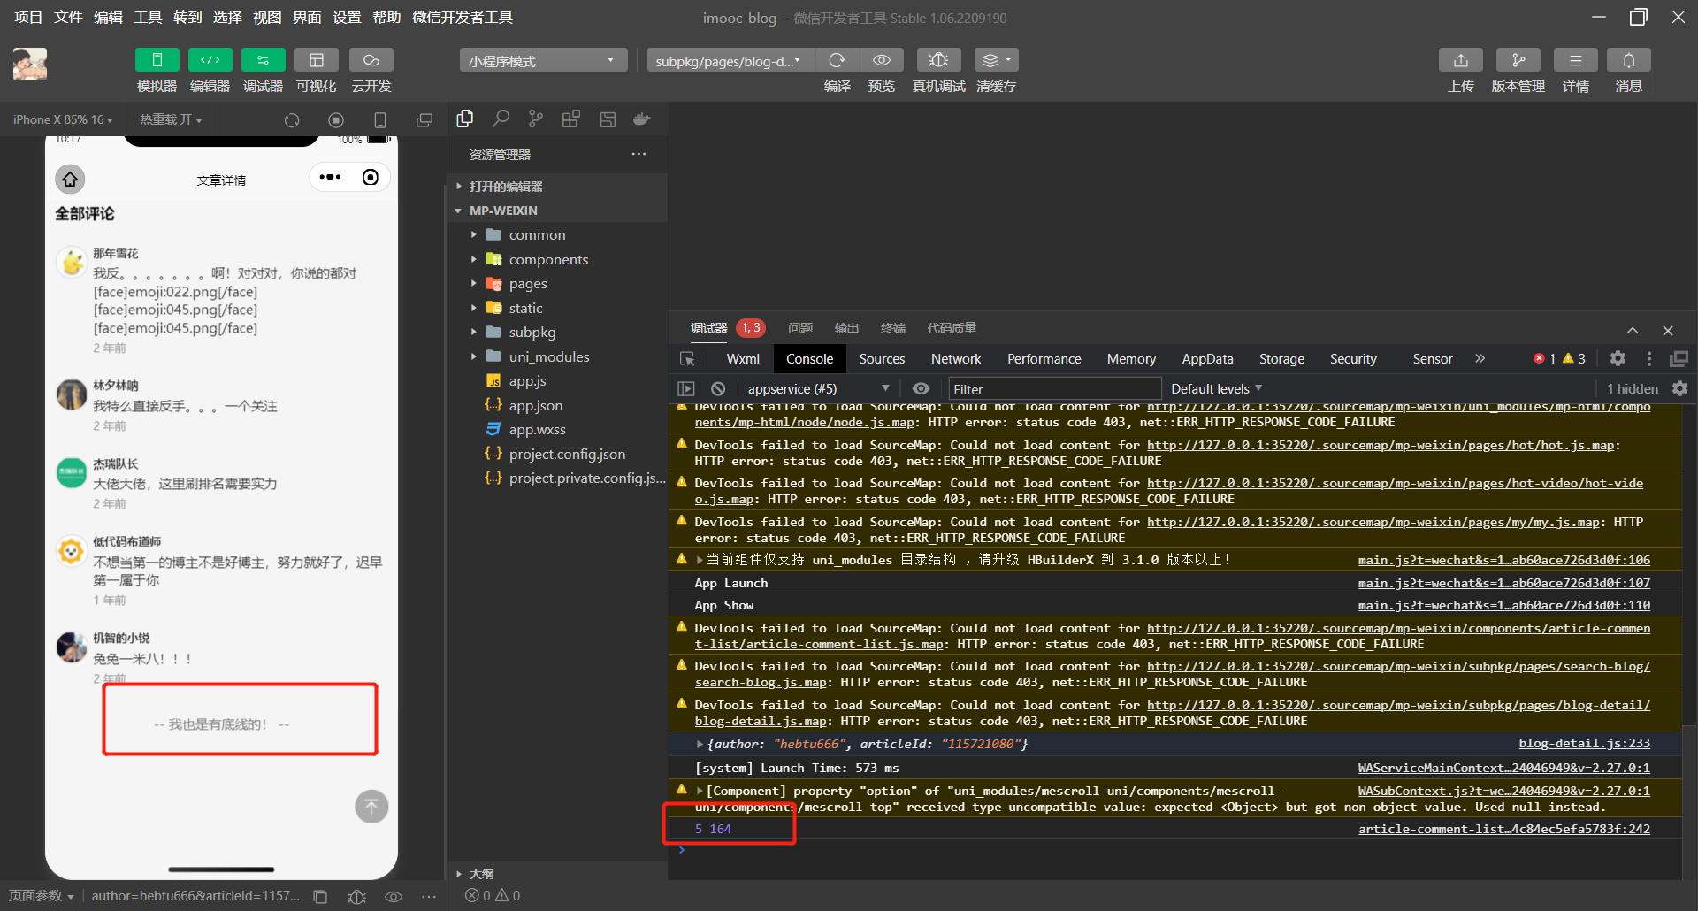Click the simulator refresh icon
Screen dimensions: 1698x911
click(292, 119)
